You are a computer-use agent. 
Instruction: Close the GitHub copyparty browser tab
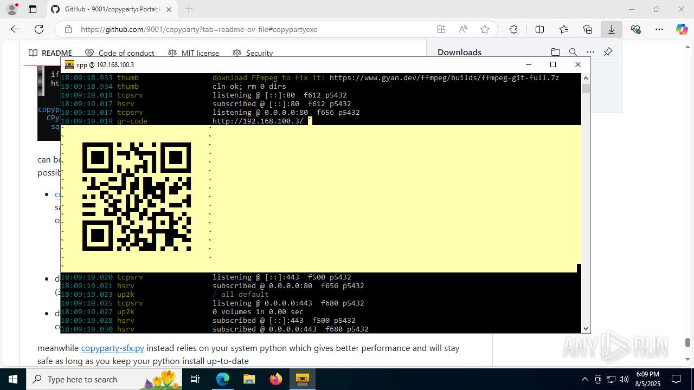(169, 9)
